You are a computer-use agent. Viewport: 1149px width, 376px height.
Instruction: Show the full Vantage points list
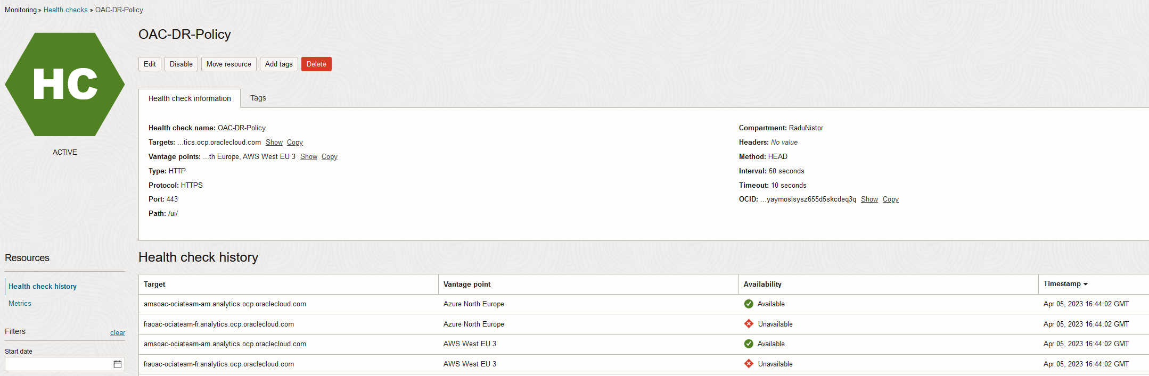(309, 157)
